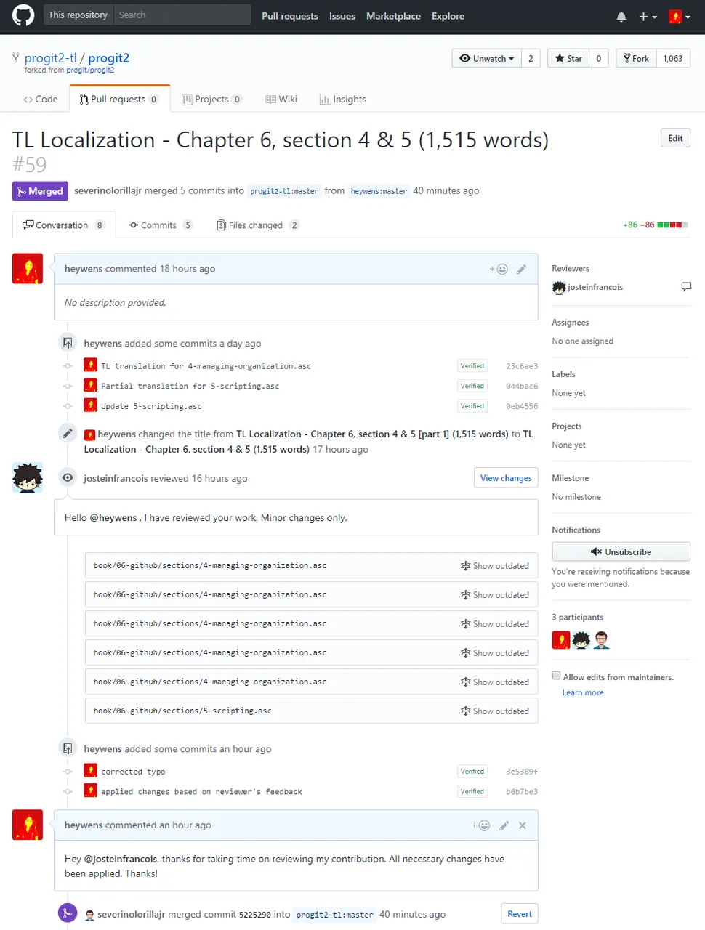
Task: Open 'applied changes based on reviewer's feedback' commit
Action: tap(201, 792)
